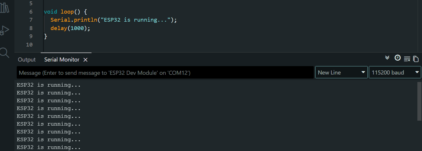This screenshot has height=151, width=422.
Task: Clear the serial monitor output
Action: [x=407, y=59]
